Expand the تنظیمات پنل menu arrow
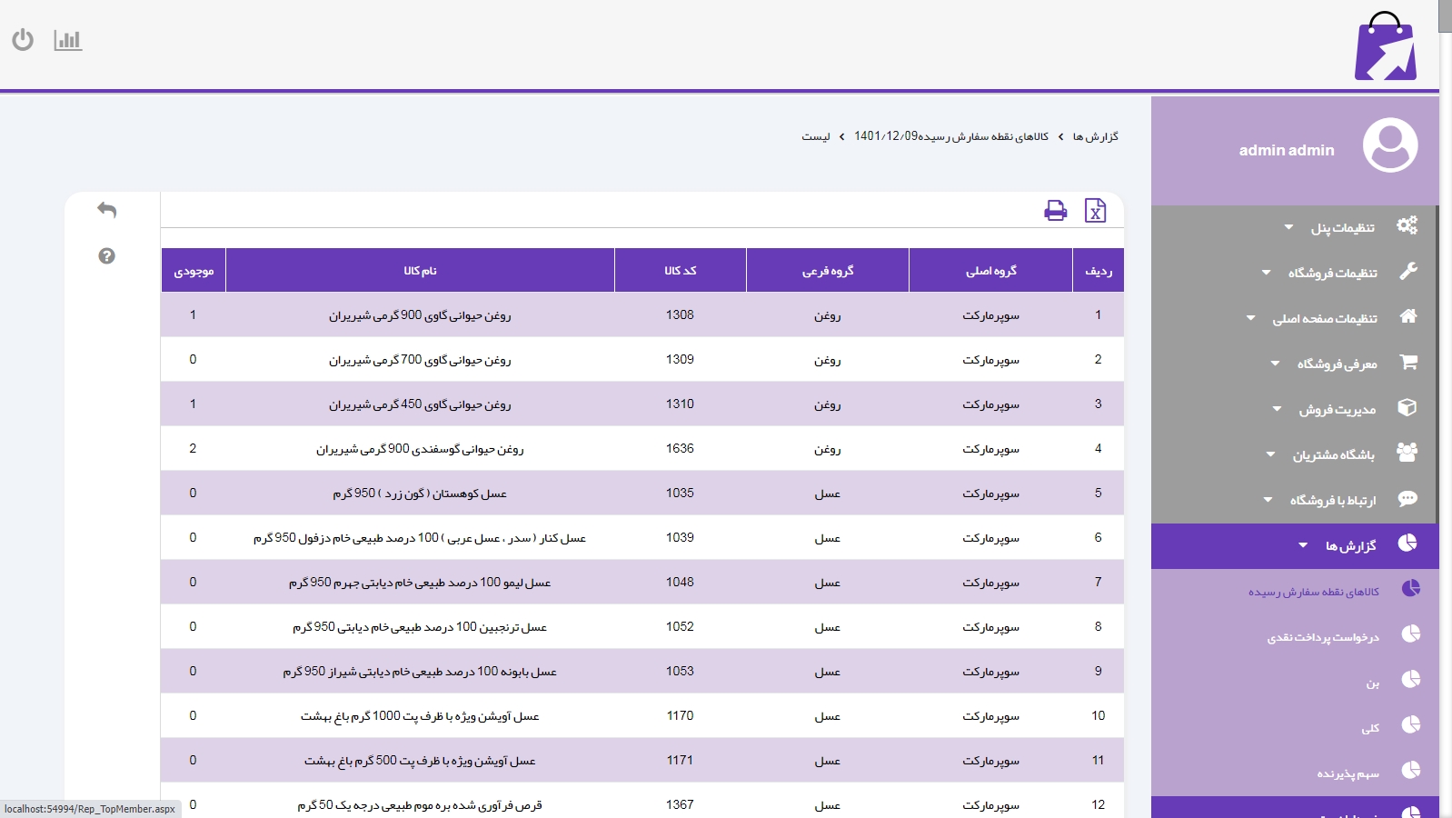 click(x=1288, y=227)
